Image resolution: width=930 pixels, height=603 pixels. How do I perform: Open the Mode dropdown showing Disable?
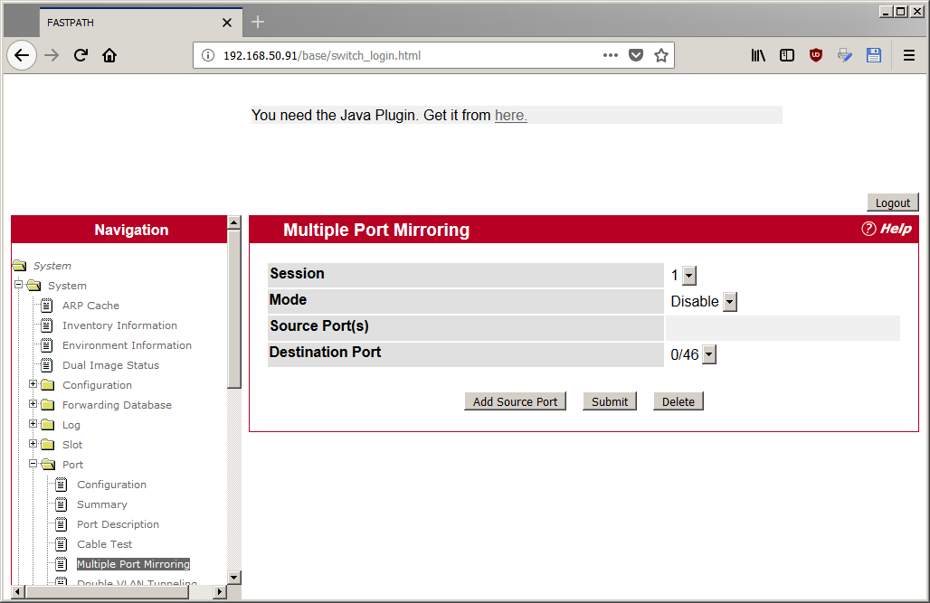click(730, 302)
